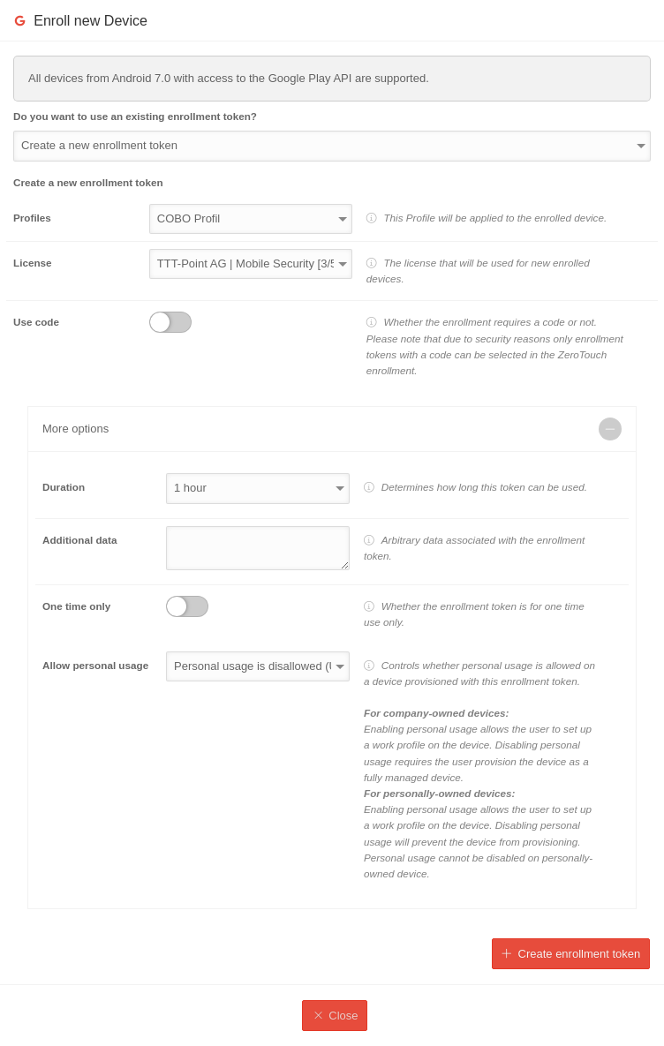Screen dimensions: 664x1046
Task: Click the info icon beside the Duration description
Action: click(x=369, y=487)
